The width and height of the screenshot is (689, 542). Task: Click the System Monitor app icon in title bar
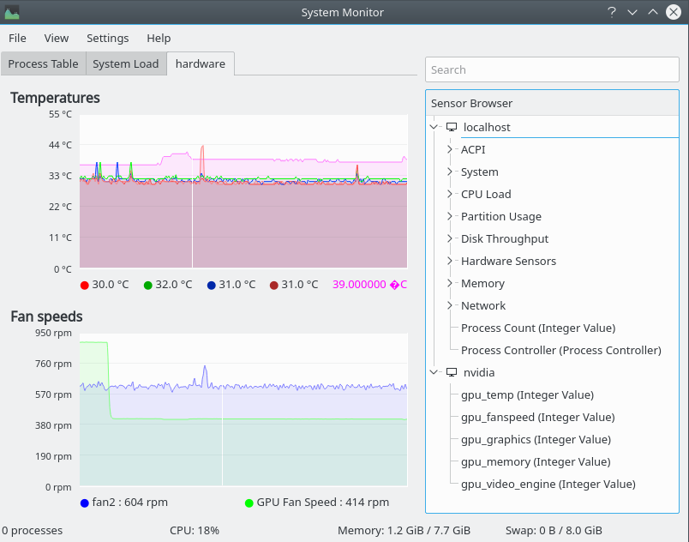(12, 12)
